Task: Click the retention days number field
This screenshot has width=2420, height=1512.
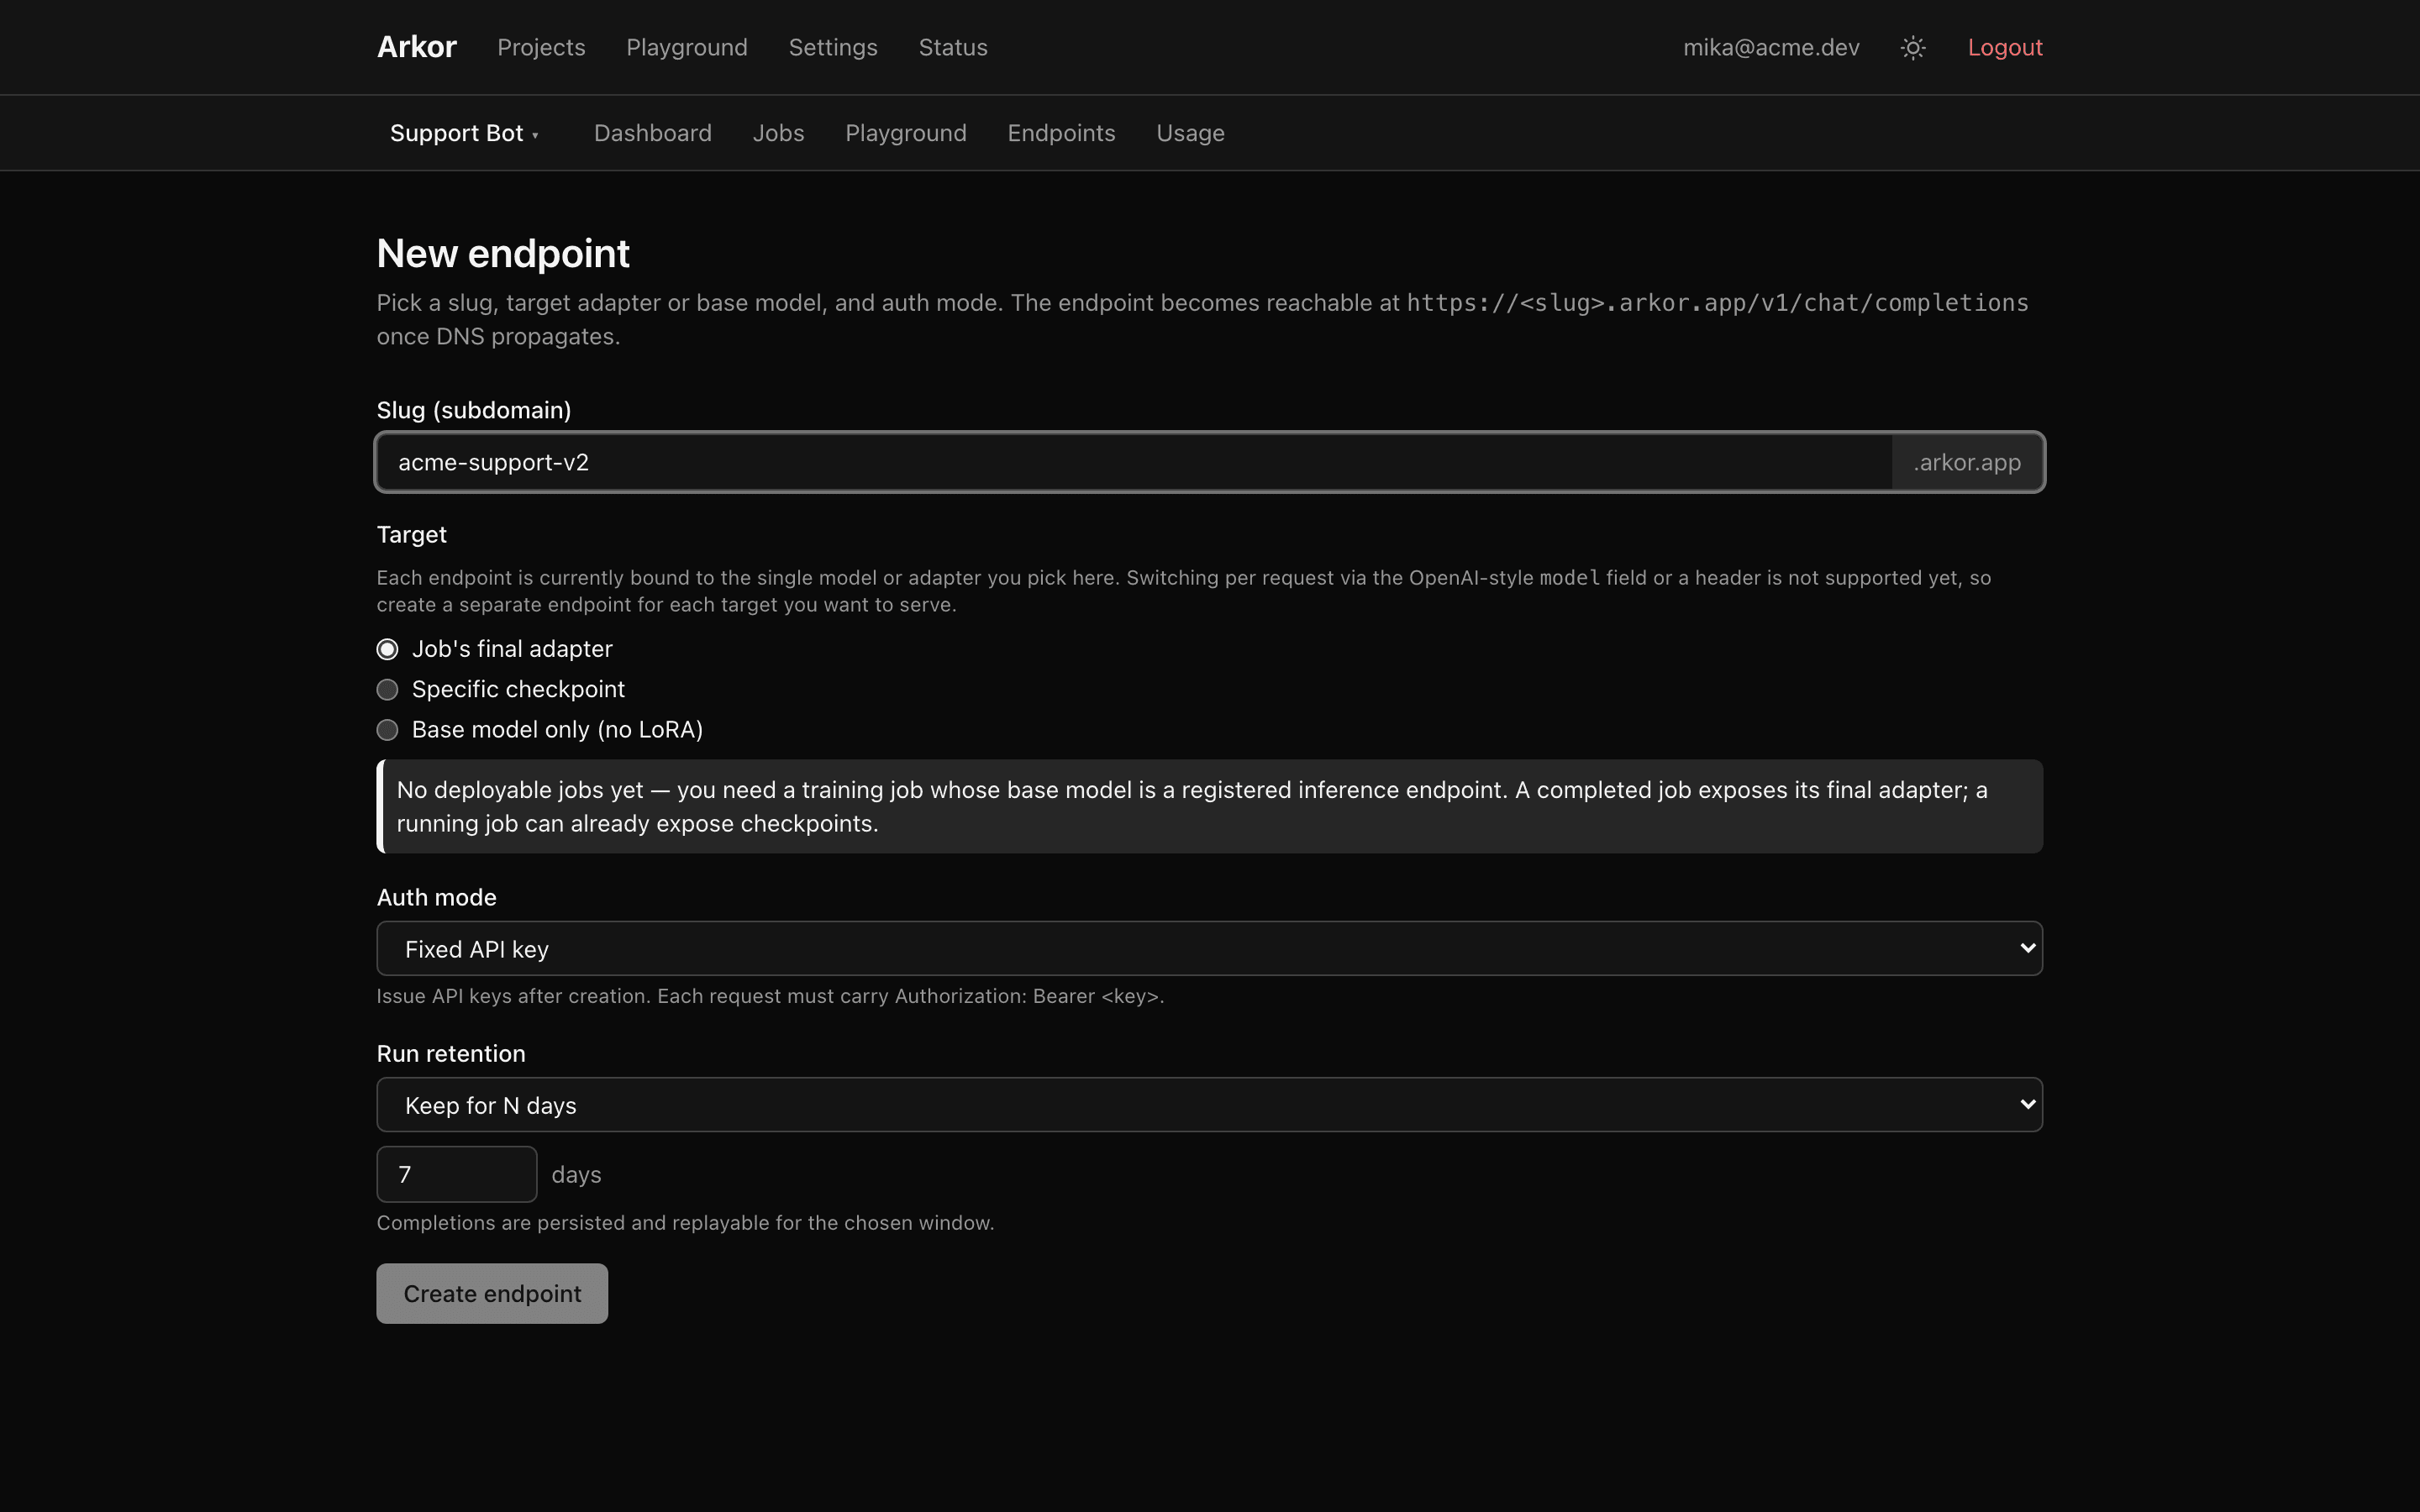Action: 456,1174
